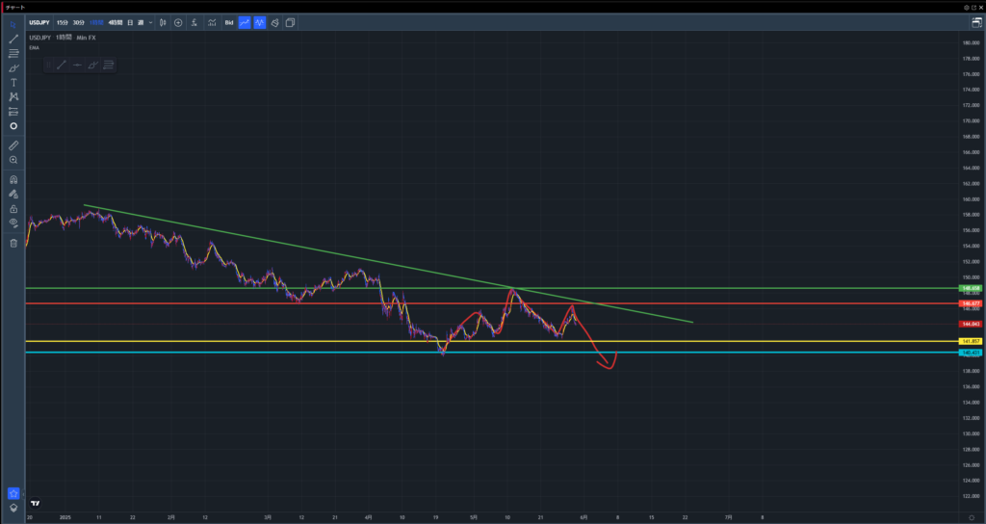Select the trend line tool in left sidebar
Image resolution: width=986 pixels, height=524 pixels.
click(x=13, y=39)
